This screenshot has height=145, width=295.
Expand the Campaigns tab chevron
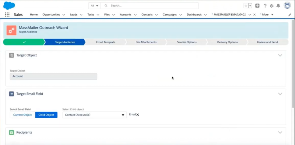click(x=180, y=15)
